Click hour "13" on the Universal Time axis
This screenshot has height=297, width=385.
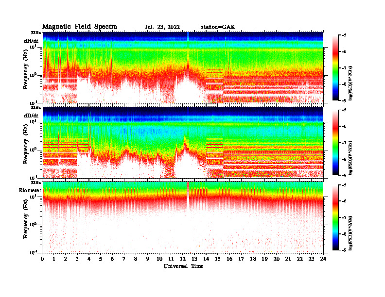click(194, 259)
